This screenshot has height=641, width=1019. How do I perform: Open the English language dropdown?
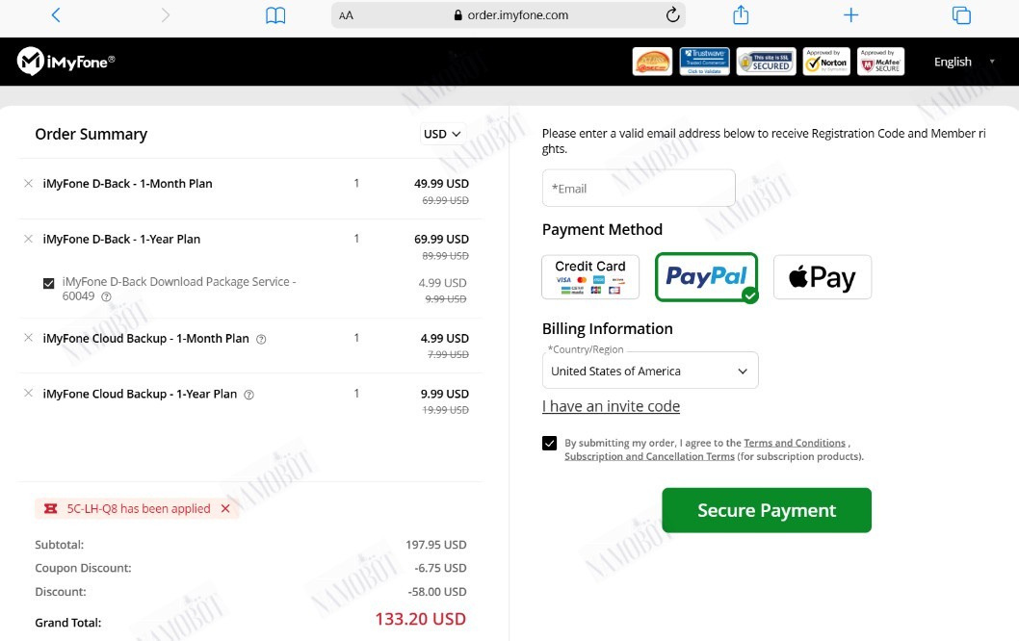point(964,62)
